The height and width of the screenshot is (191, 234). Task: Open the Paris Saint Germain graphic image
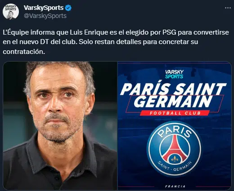pyautogui.click(x=175, y=126)
